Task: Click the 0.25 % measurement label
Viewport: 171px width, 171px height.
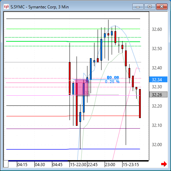Action: pos(112,82)
